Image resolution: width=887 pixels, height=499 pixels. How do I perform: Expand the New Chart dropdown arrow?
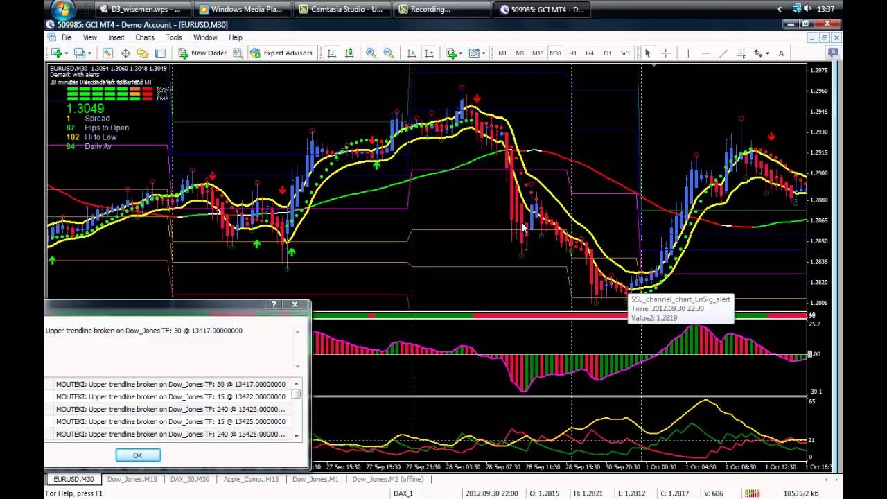[67, 53]
